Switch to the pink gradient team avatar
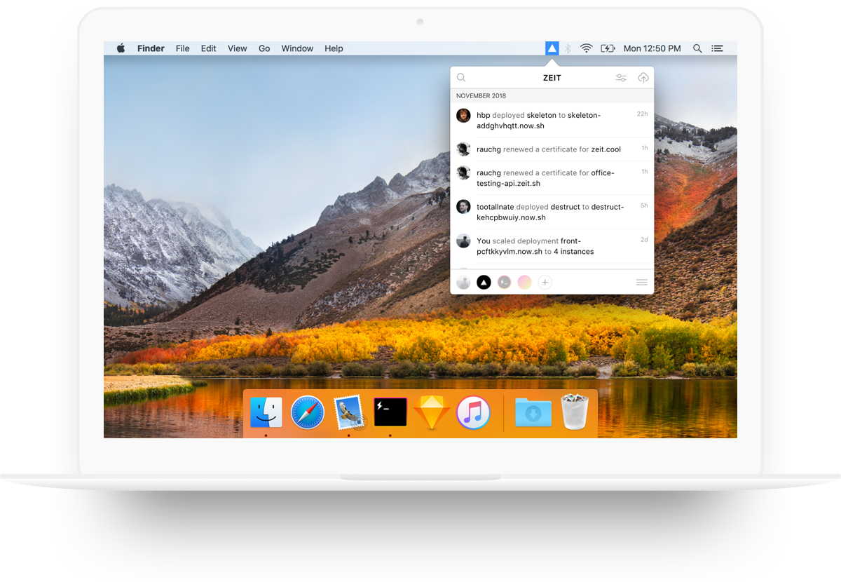 [x=524, y=282]
